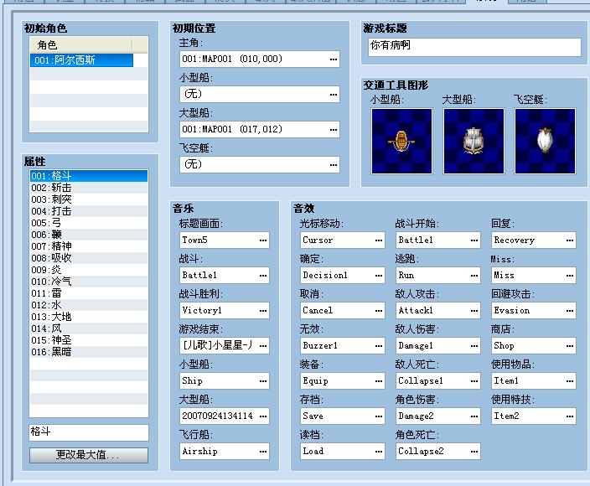Open the browse button for Shop sound
The width and height of the screenshot is (590, 486).
[x=570, y=346]
